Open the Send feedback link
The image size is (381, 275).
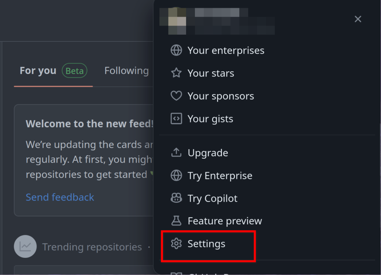pyautogui.click(x=60, y=197)
